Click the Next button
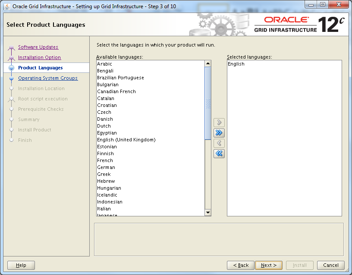The width and height of the screenshot is (352, 275). pos(268,265)
